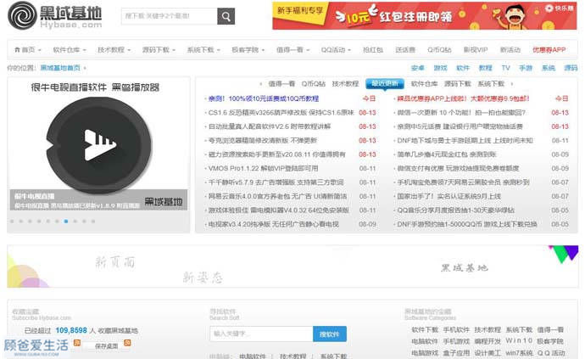
Task: Click 编程开发 in software categories
Action: click(487, 341)
